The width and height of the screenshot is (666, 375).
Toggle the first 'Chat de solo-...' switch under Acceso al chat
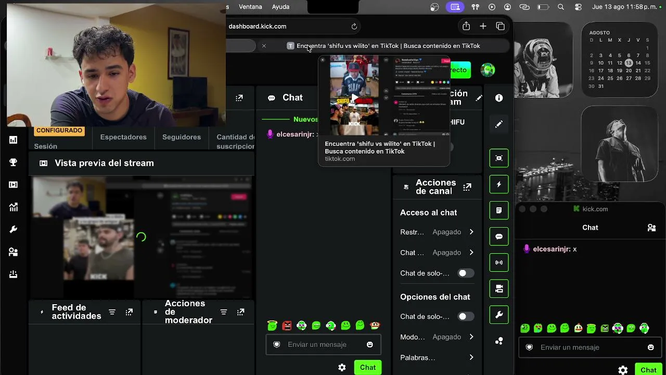(465, 273)
